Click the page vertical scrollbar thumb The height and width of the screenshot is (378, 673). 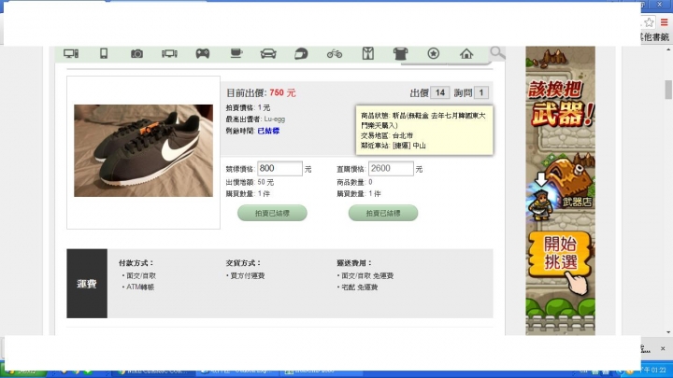coord(668,90)
